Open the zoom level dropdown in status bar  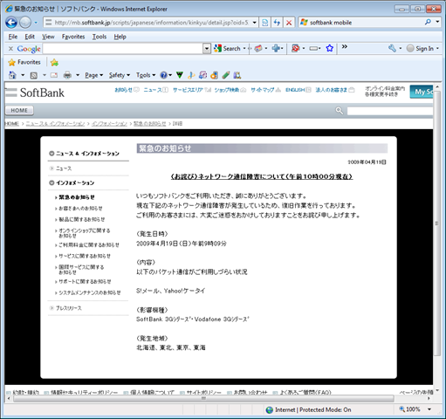click(x=429, y=409)
